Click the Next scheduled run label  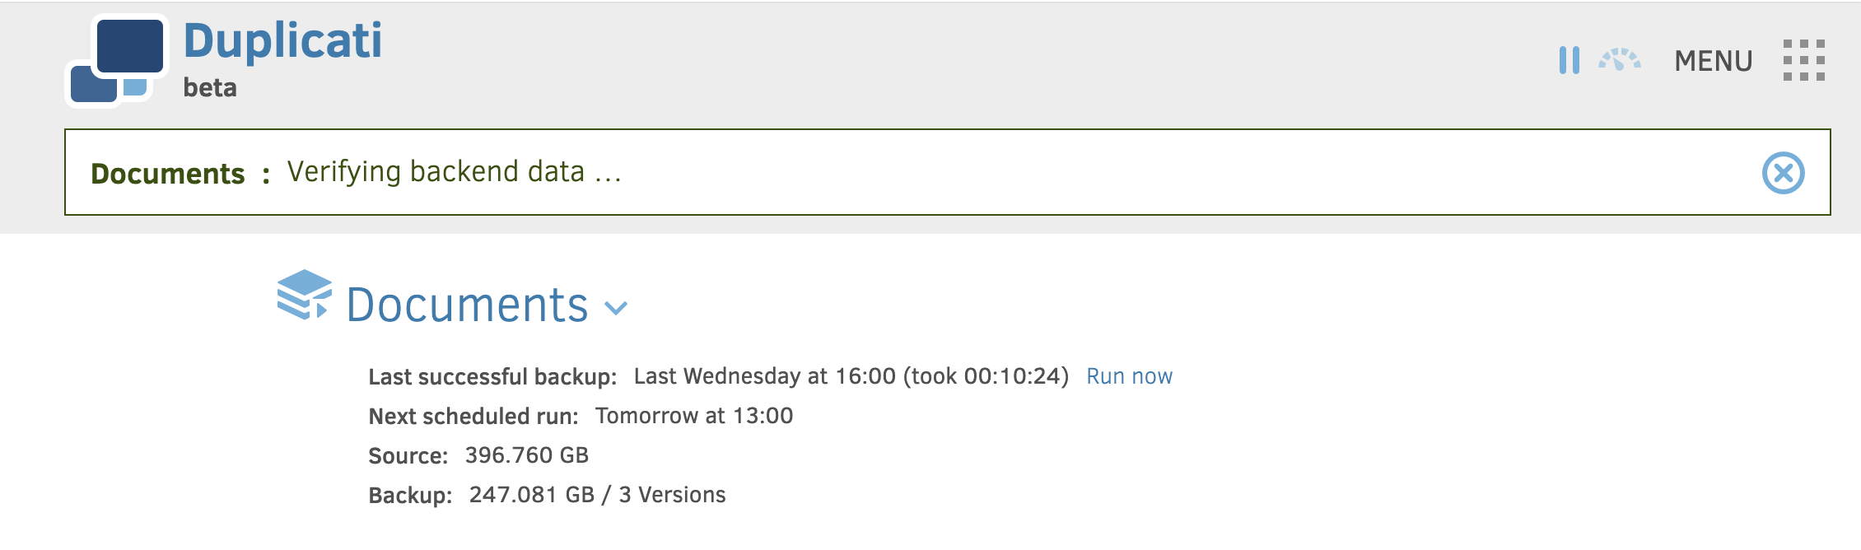point(473,417)
